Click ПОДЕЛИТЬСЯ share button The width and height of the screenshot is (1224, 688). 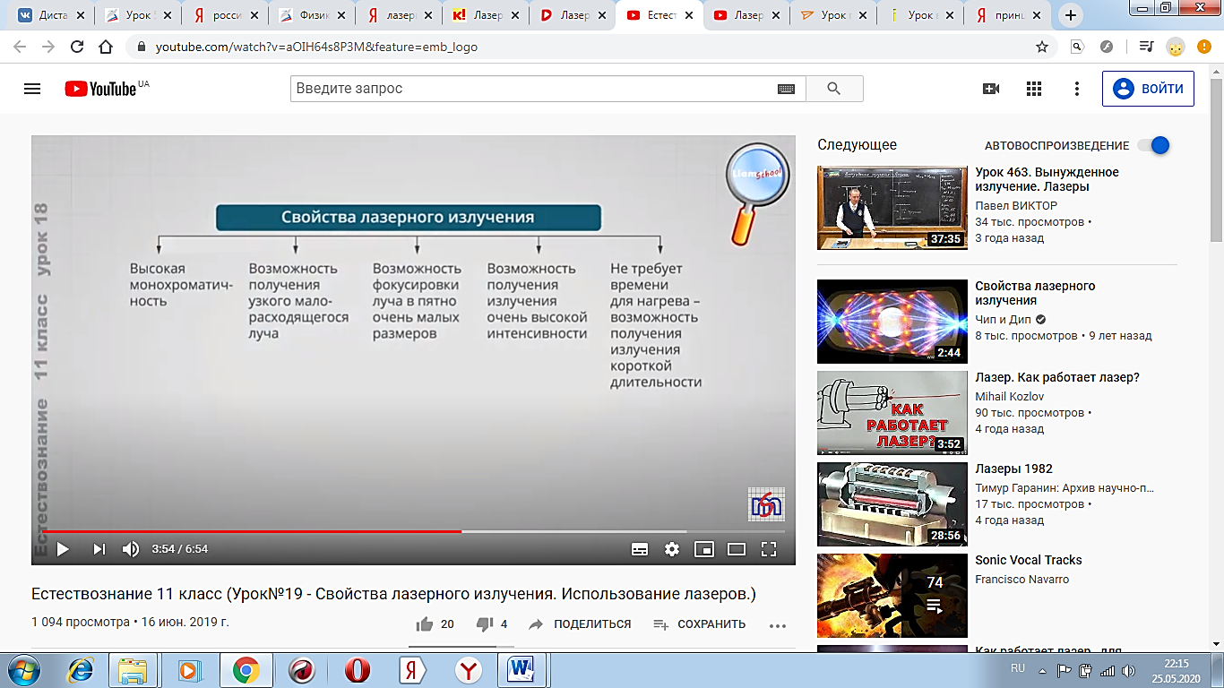pos(580,624)
